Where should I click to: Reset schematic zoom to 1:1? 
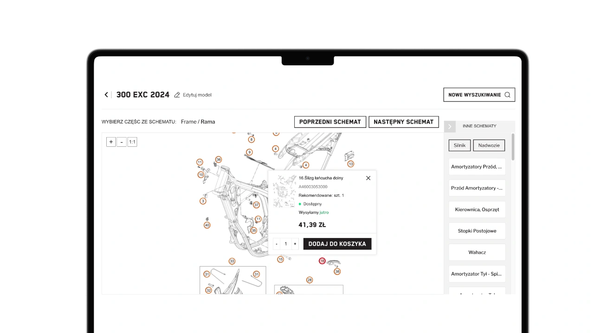[x=132, y=142]
